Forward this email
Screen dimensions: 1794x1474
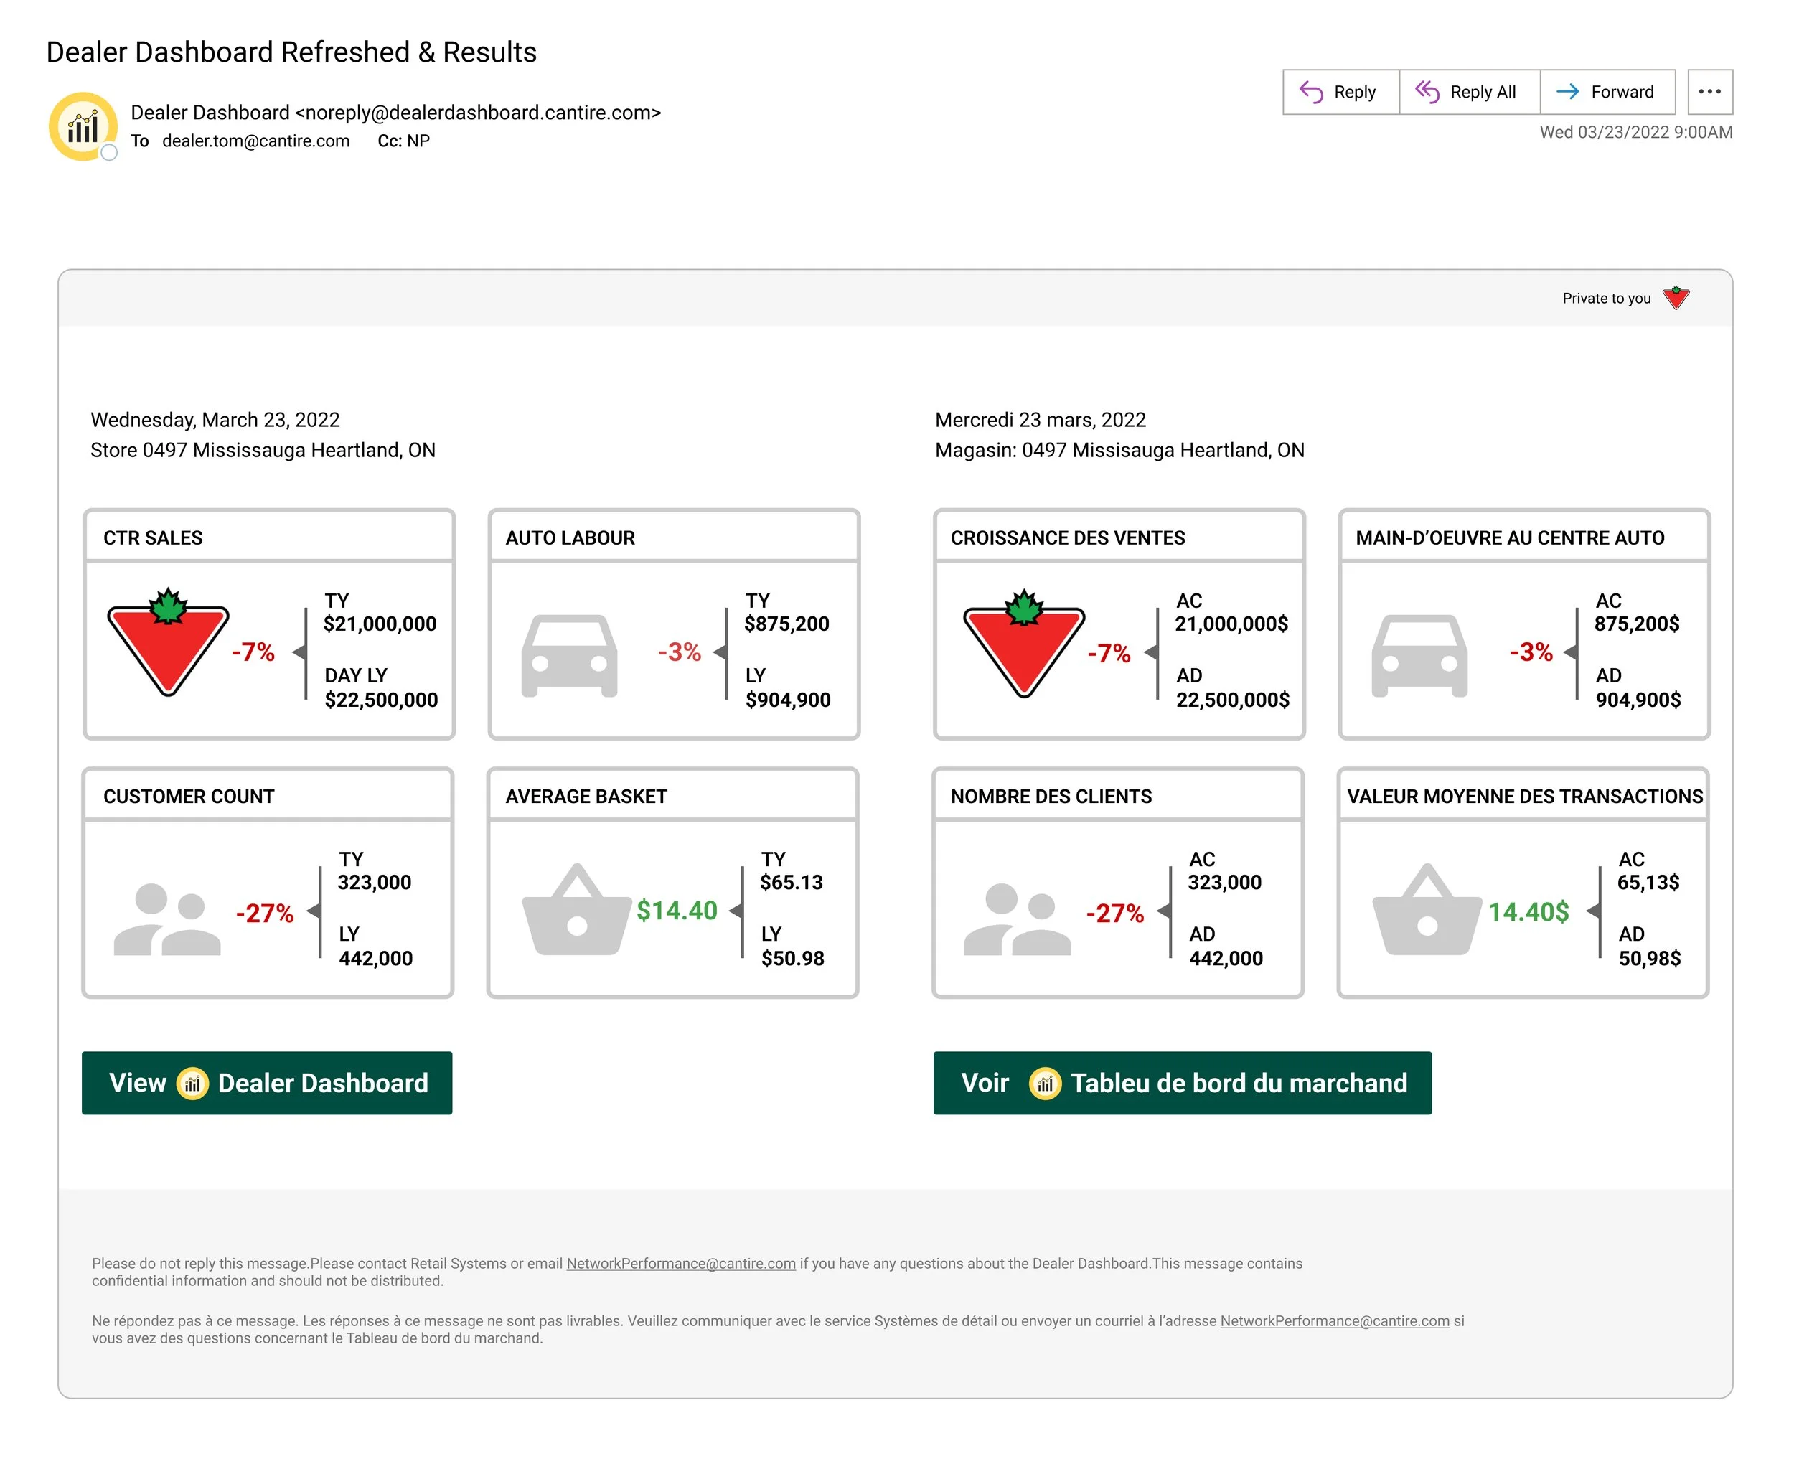(x=1607, y=92)
